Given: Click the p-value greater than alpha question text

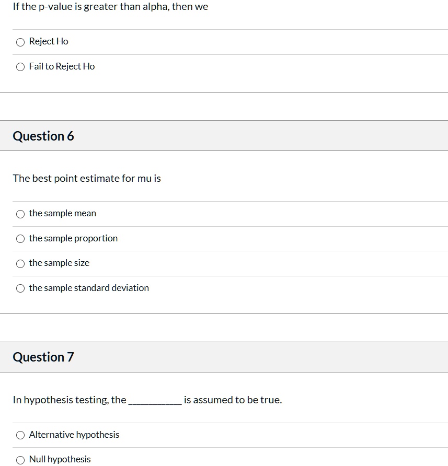Looking at the screenshot, I should pos(110,7).
